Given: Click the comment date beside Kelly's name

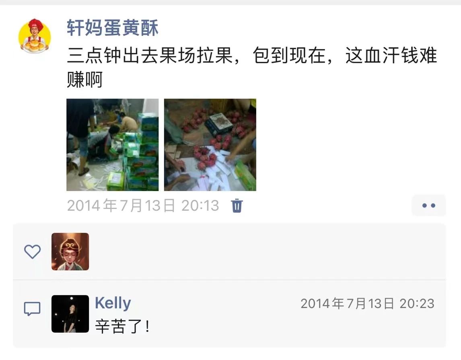Looking at the screenshot, I should point(347,304).
